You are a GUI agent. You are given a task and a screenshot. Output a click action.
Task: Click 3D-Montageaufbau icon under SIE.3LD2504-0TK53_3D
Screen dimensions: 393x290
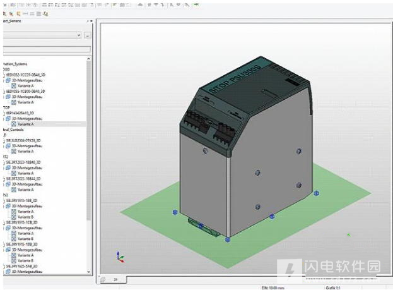click(8, 146)
